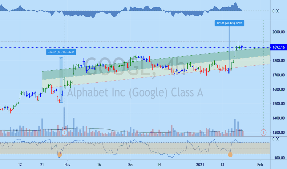Click the 1600.00 price axis label
Image resolution: width=287 pixels, height=169 pixels.
(x=278, y=89)
